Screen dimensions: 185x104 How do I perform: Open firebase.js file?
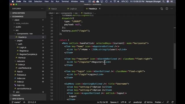point(28,75)
